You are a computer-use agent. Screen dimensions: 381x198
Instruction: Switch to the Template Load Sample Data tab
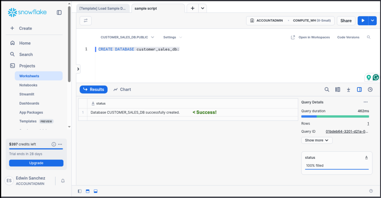[x=102, y=8]
